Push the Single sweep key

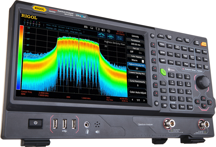[186, 64]
